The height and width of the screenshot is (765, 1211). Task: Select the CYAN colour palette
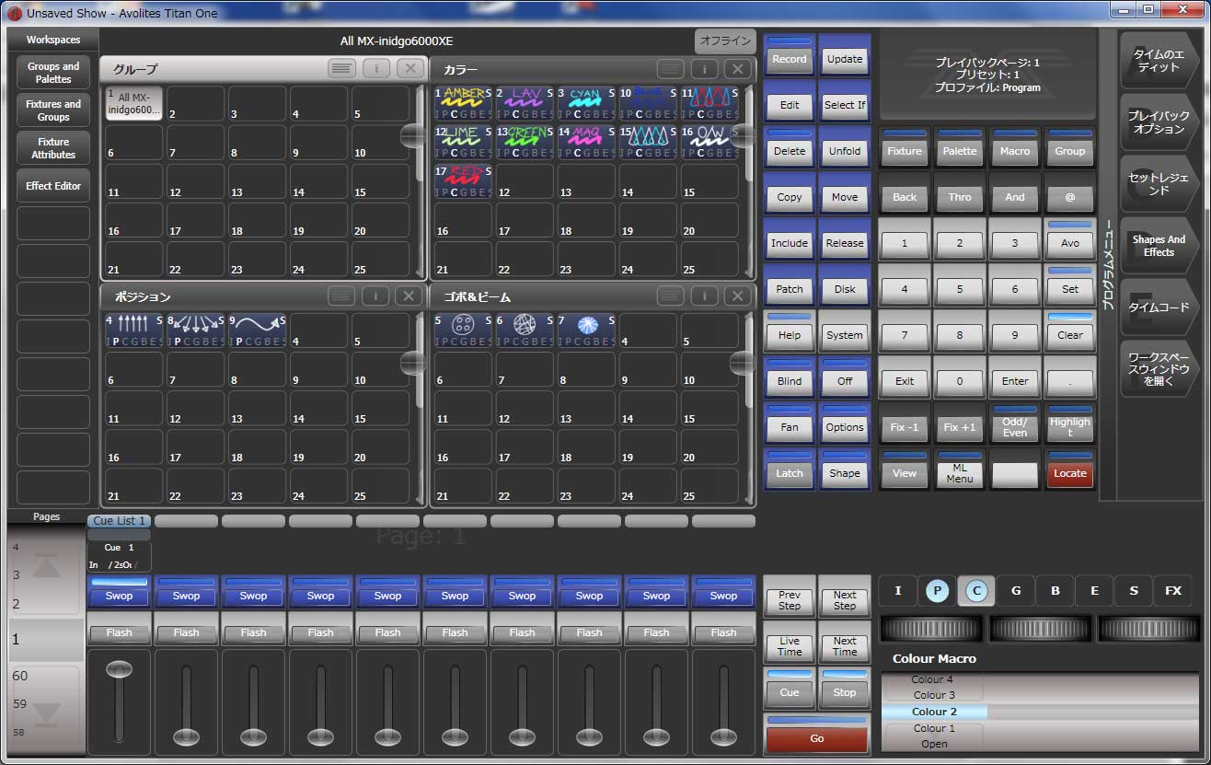(x=586, y=103)
